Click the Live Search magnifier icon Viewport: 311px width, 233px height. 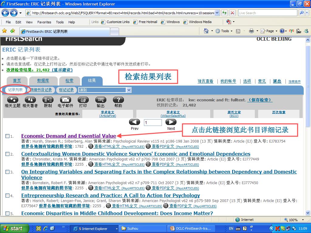302,13
